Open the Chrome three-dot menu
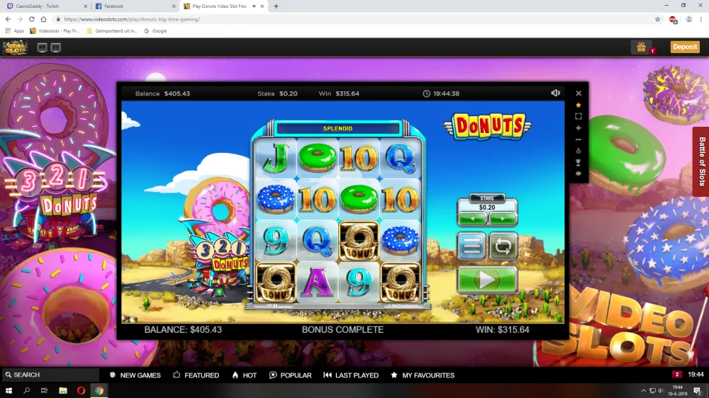The image size is (709, 398). pos(701,19)
